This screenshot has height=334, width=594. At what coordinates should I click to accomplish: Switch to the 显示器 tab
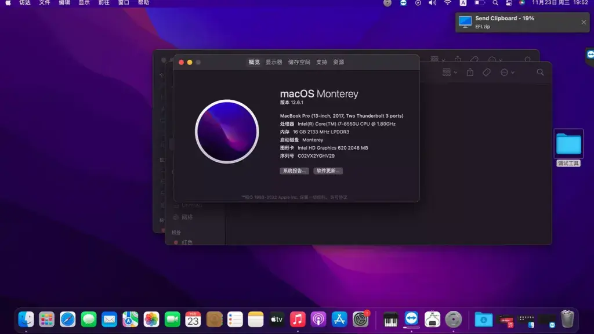[x=274, y=62]
